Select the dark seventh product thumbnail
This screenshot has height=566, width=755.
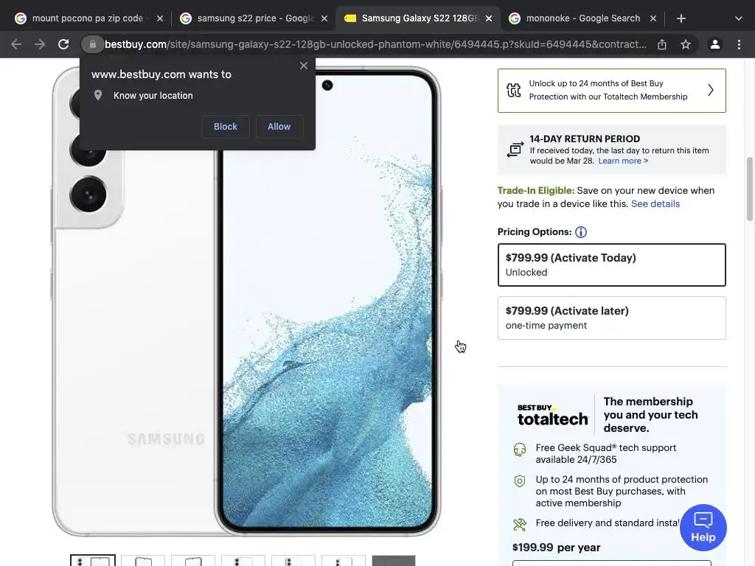[394, 561]
